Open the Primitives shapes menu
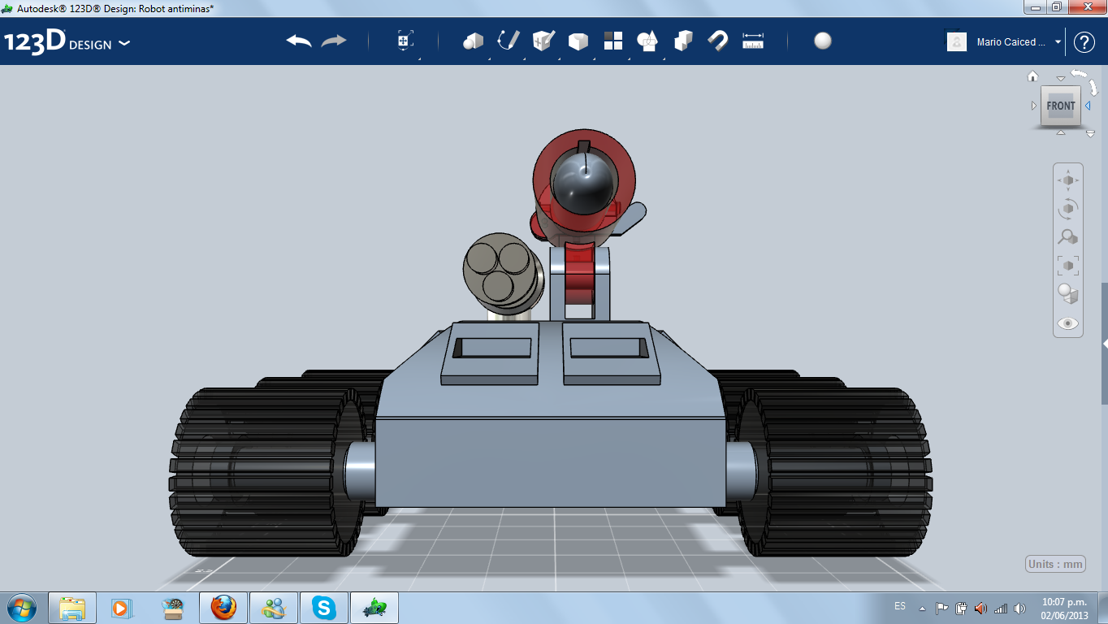Image resolution: width=1108 pixels, height=624 pixels. point(473,41)
